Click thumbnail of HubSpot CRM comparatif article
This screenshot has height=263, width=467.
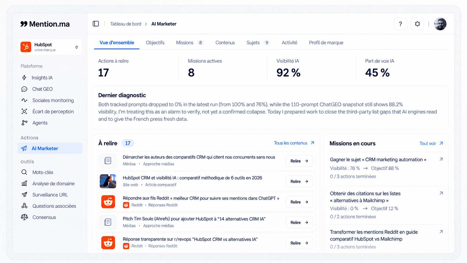tap(108, 181)
